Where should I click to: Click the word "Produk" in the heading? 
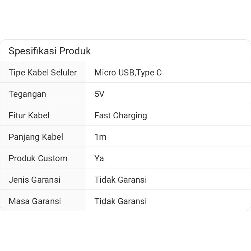pyautogui.click(x=75, y=51)
